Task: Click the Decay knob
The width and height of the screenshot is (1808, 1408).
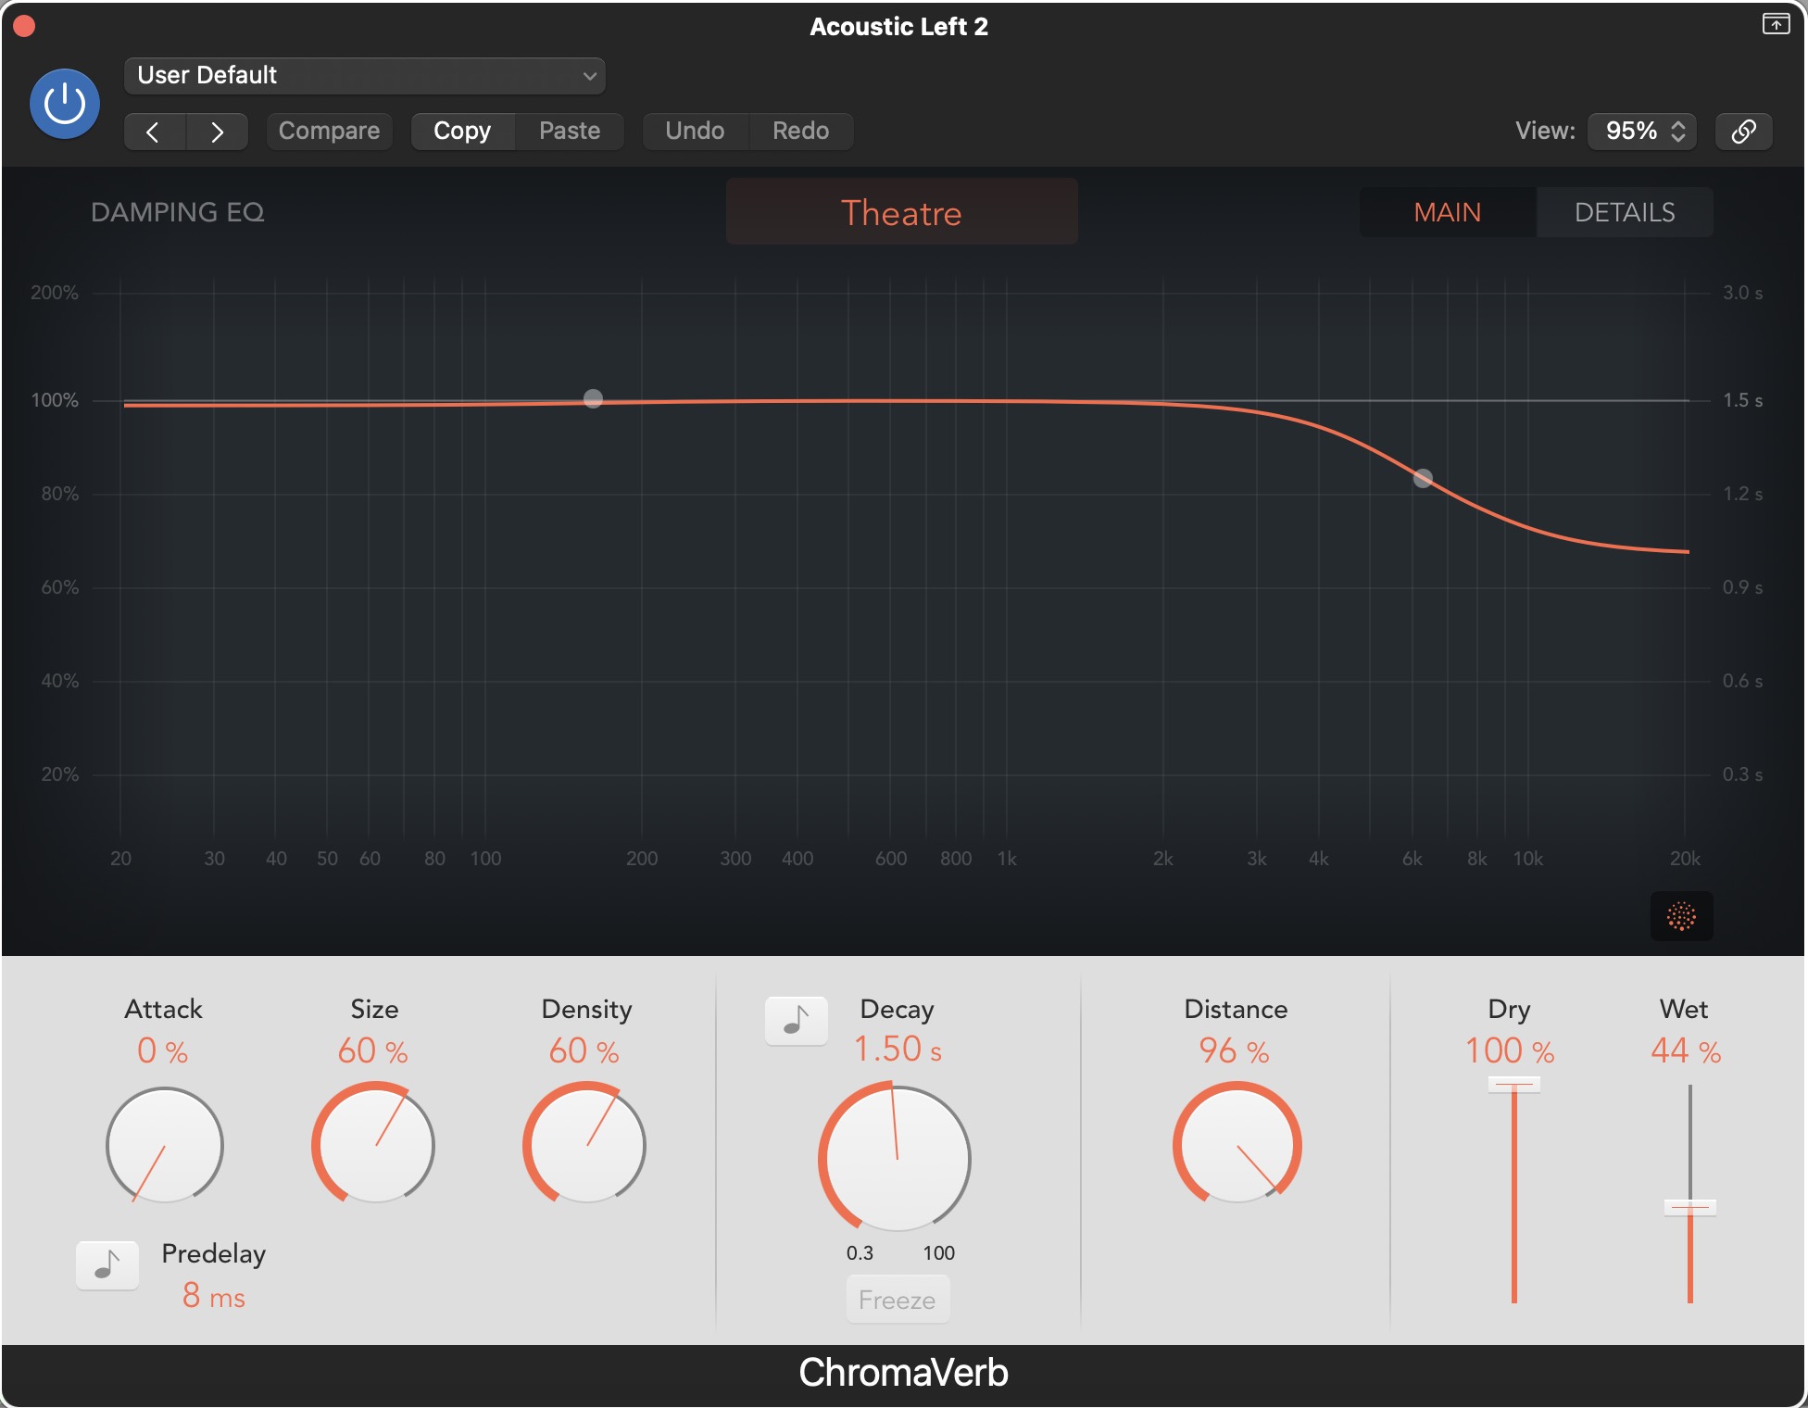Action: [x=895, y=1158]
